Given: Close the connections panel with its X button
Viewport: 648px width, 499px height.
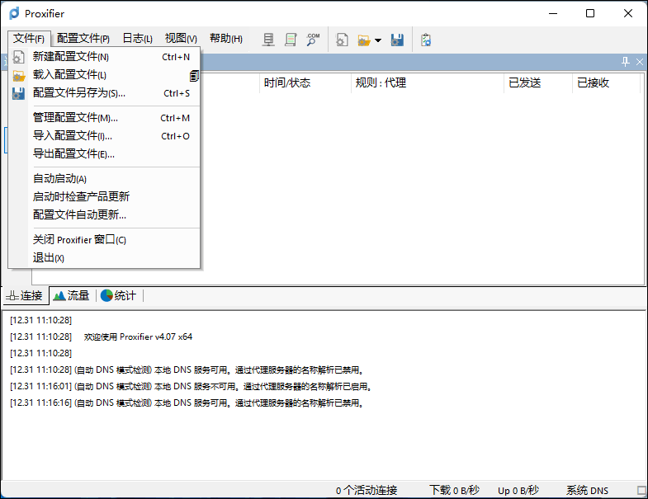Looking at the screenshot, I should pyautogui.click(x=639, y=62).
